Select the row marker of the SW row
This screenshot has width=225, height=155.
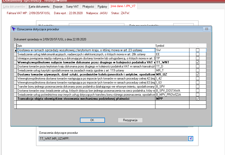15,50
